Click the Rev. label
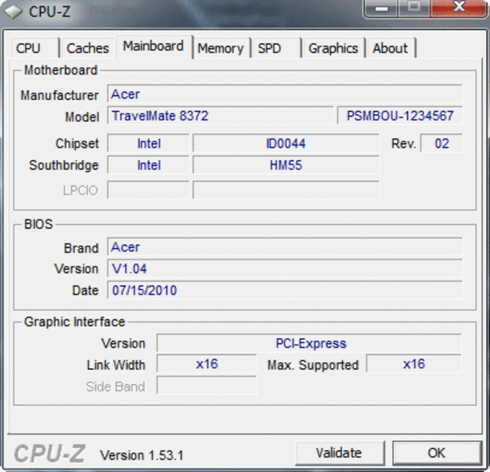Image resolution: width=490 pixels, height=472 pixels. pyautogui.click(x=403, y=143)
